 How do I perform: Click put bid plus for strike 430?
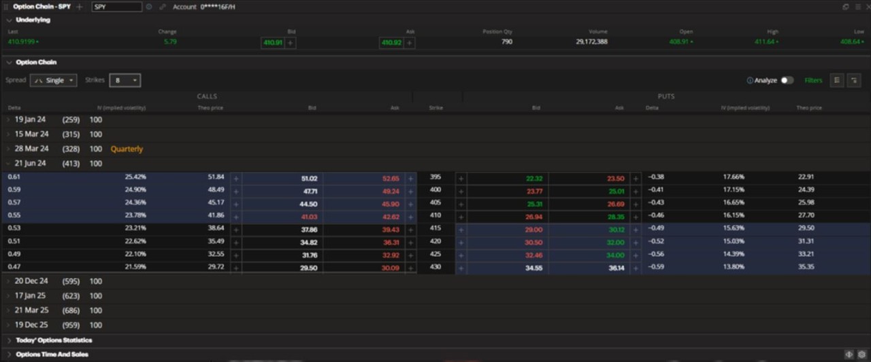coord(461,268)
